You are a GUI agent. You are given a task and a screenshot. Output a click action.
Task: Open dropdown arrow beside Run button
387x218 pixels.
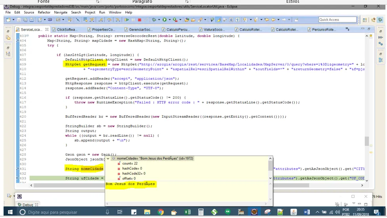169,20
